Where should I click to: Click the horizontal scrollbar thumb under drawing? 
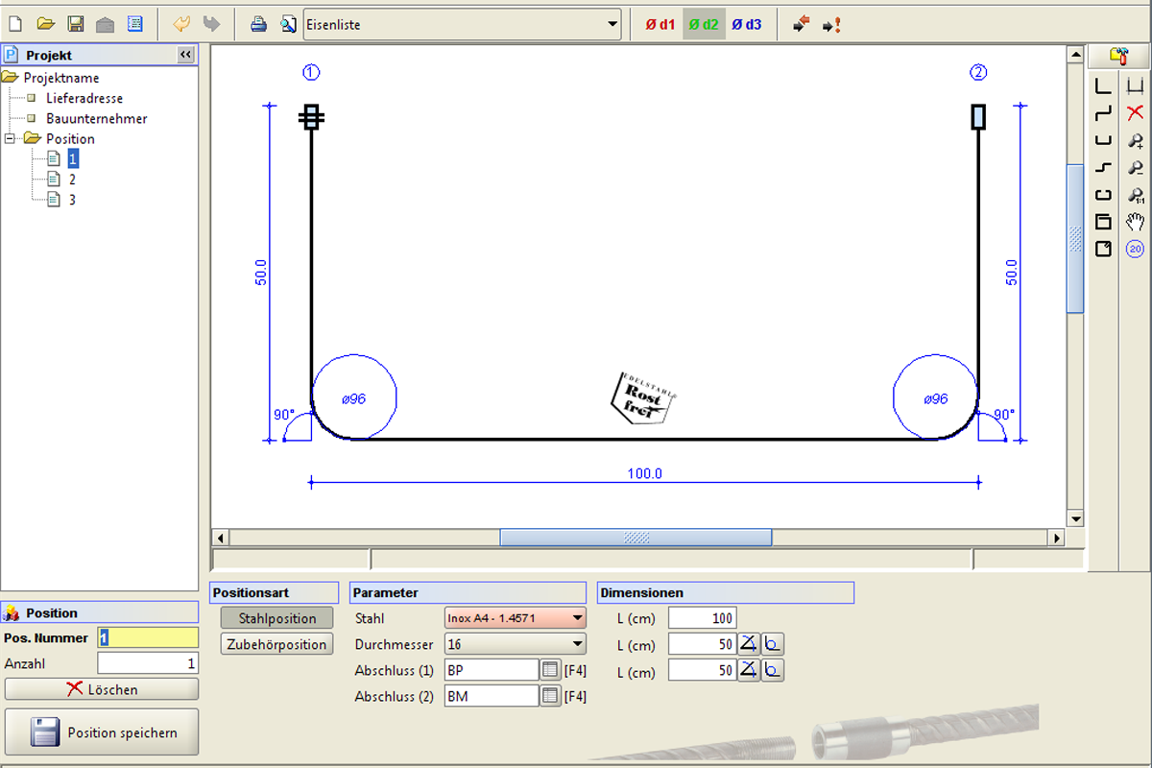click(x=635, y=539)
